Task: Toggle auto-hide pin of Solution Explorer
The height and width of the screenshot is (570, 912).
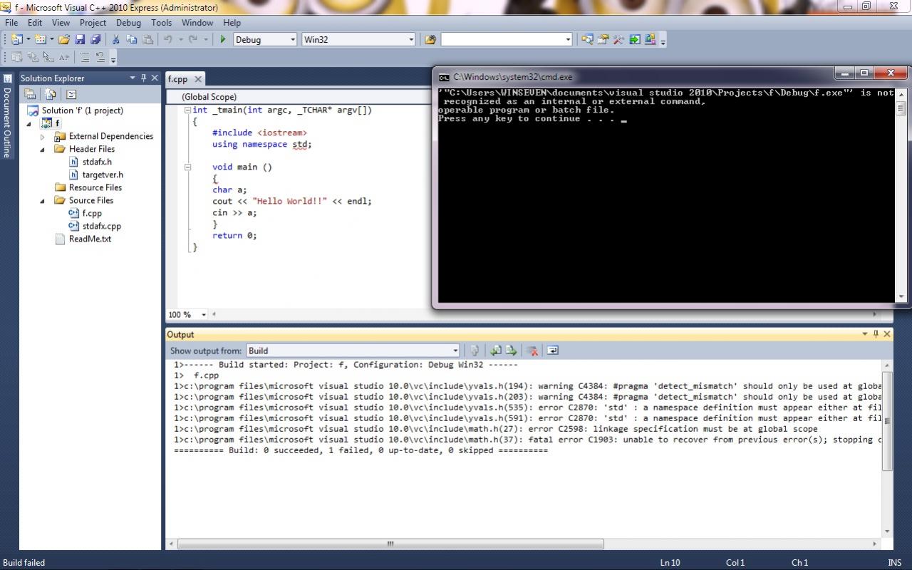Action: coord(143,78)
